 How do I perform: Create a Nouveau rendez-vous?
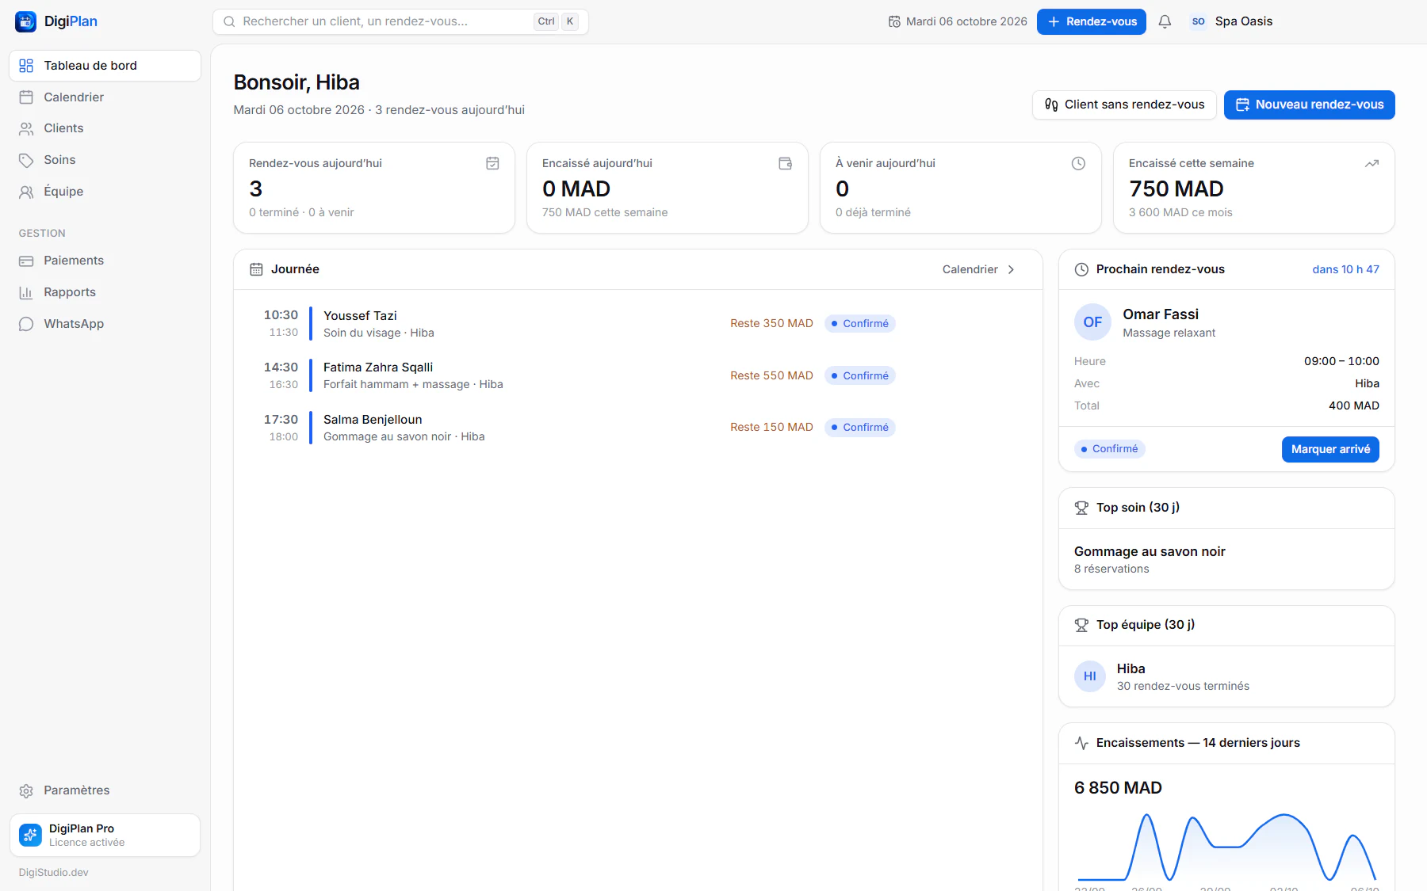point(1310,105)
